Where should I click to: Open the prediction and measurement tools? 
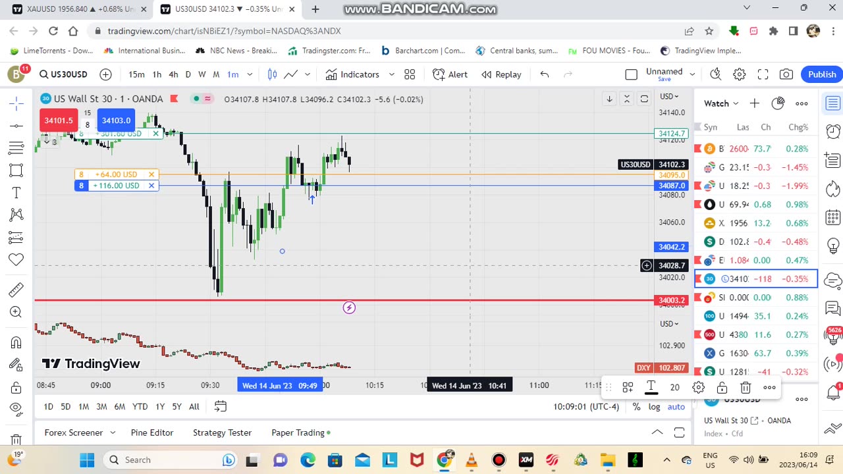point(16,237)
